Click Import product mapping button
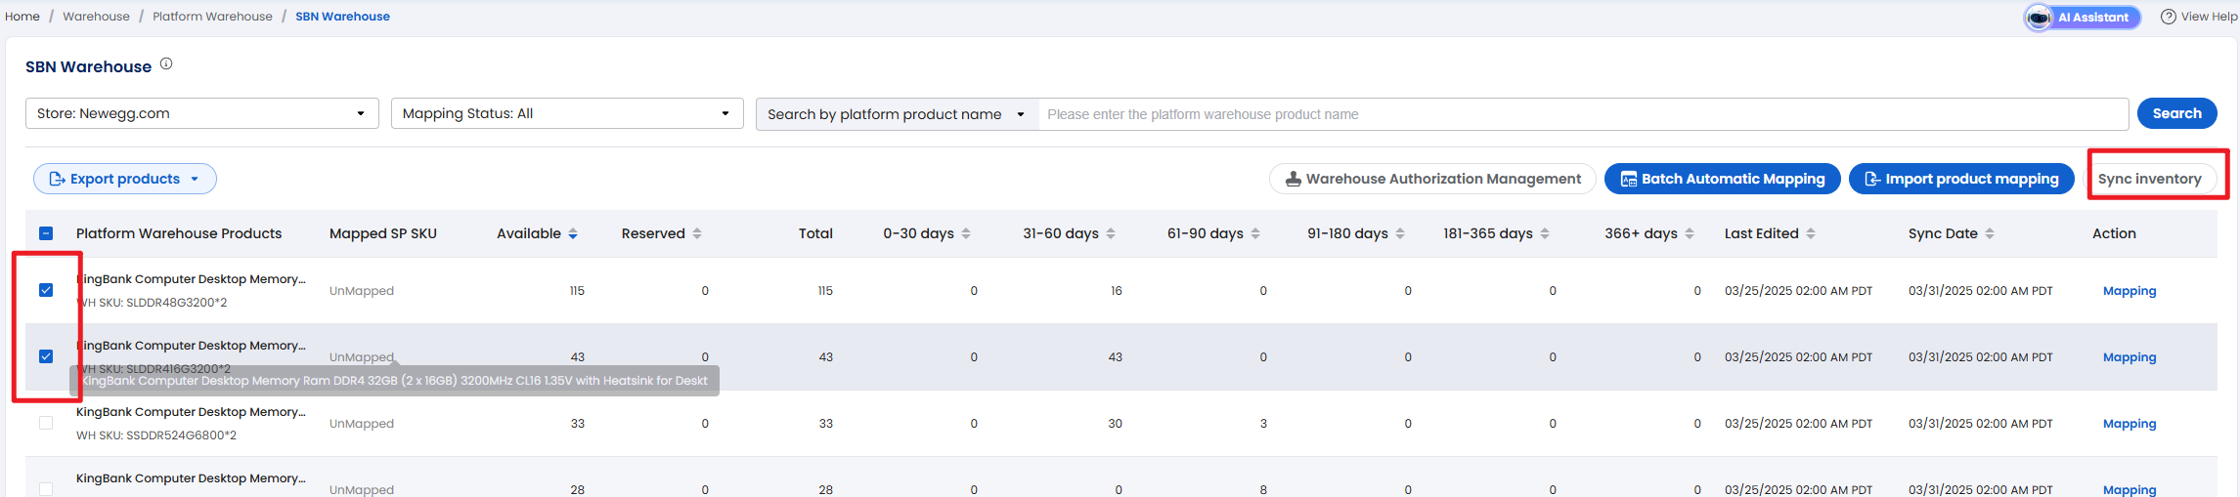 (1961, 179)
